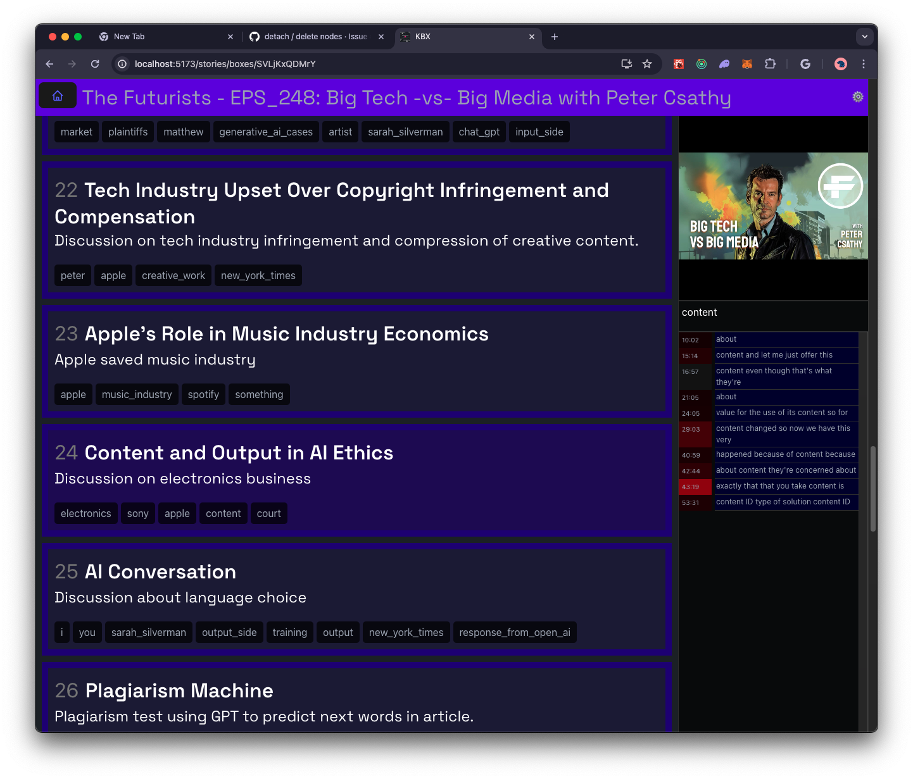
Task: Open story 24 Content and Output in AI Ethics
Action: (356, 480)
